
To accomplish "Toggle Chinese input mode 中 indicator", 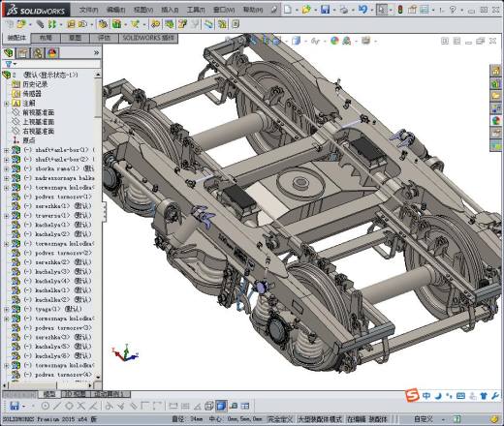I will tap(426, 396).
